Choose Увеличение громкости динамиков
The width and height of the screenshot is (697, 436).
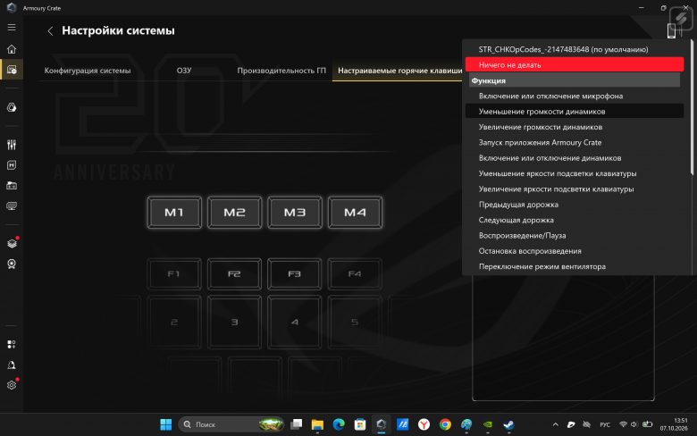pos(575,127)
